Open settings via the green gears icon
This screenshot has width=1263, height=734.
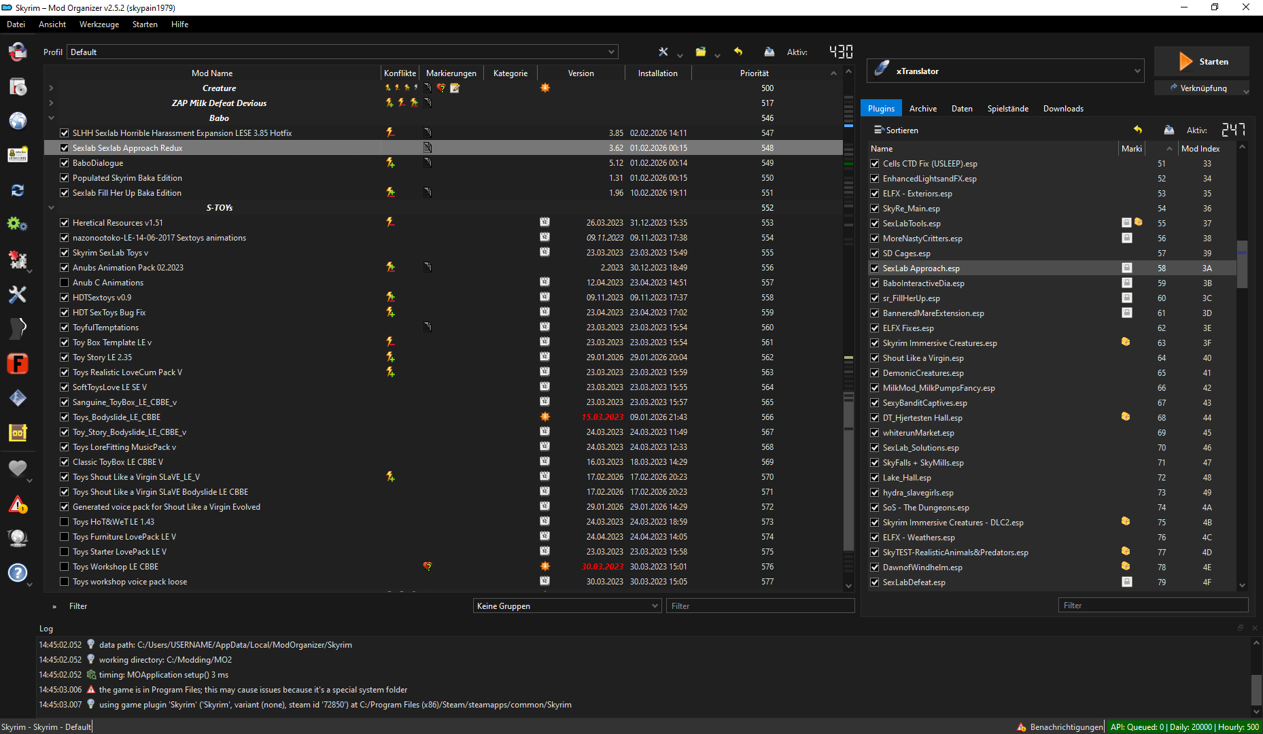pyautogui.click(x=18, y=224)
